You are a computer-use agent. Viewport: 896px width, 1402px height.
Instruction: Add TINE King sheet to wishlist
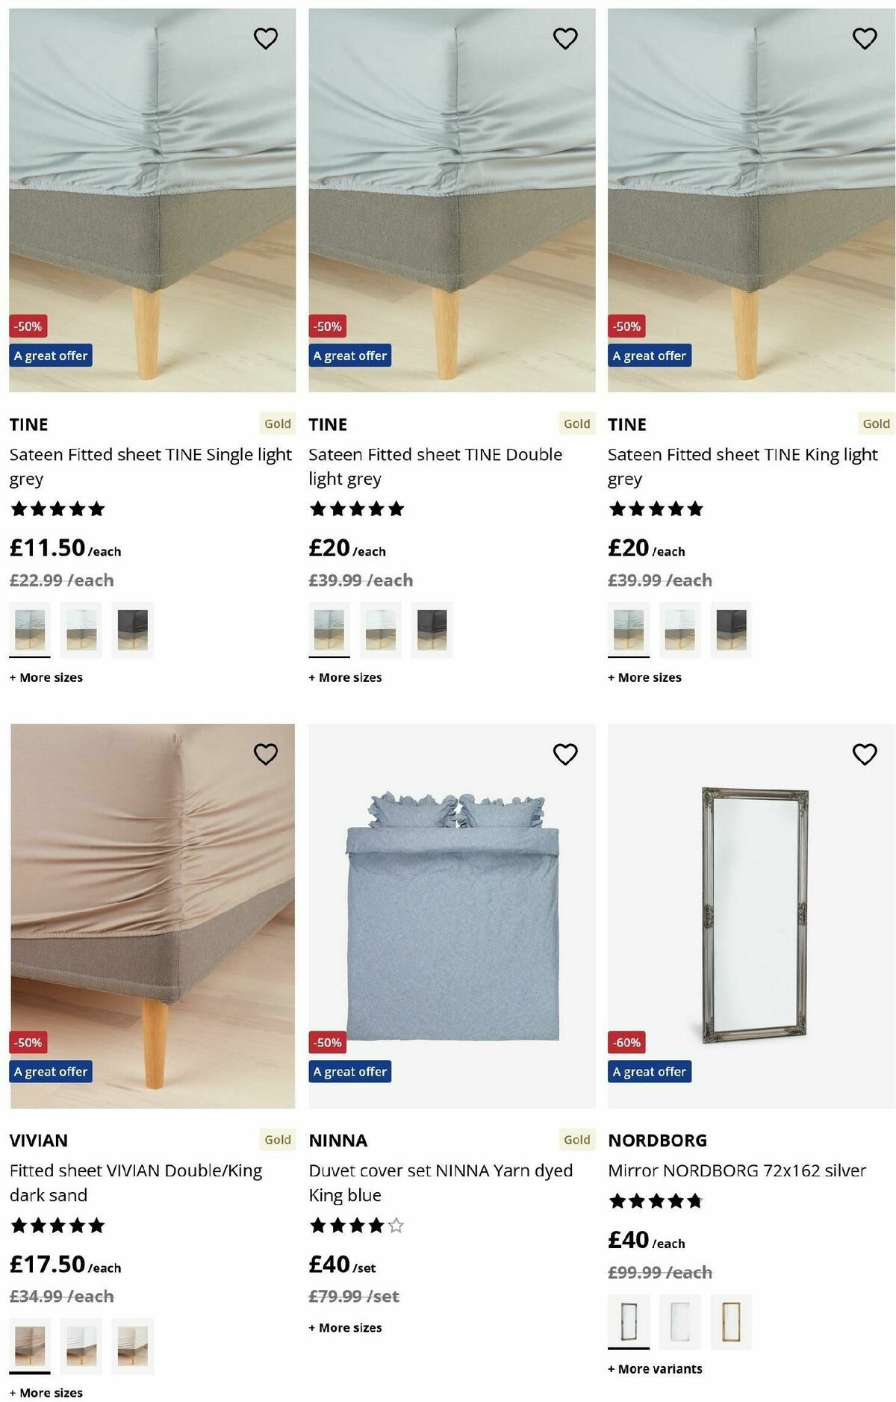coord(865,38)
